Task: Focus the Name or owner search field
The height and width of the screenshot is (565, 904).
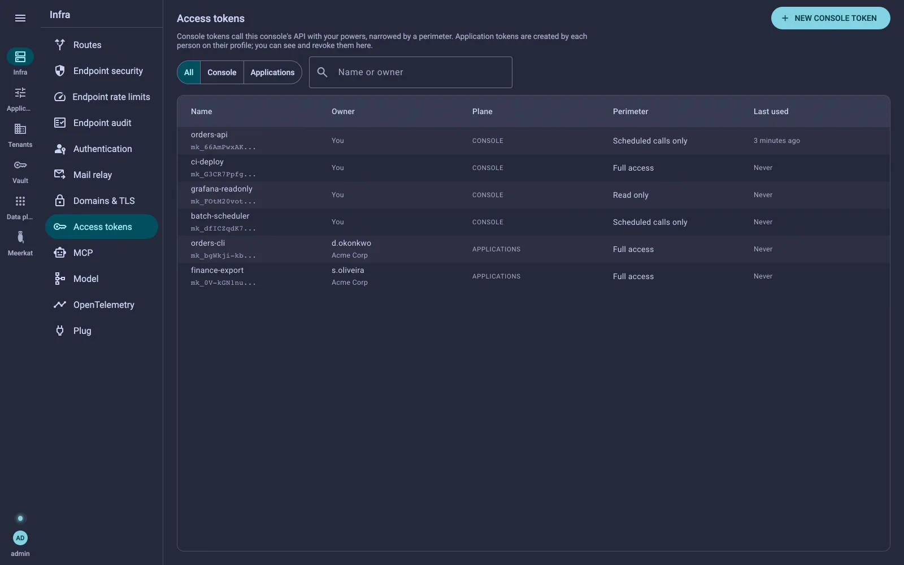Action: coord(411,72)
